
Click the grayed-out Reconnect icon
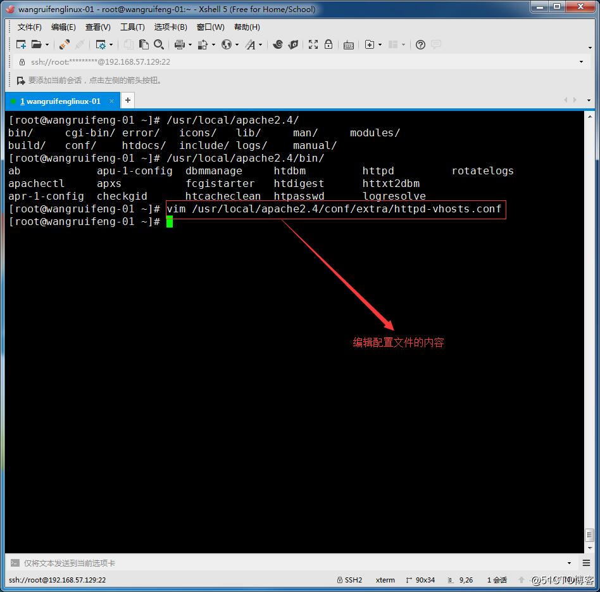tap(80, 44)
